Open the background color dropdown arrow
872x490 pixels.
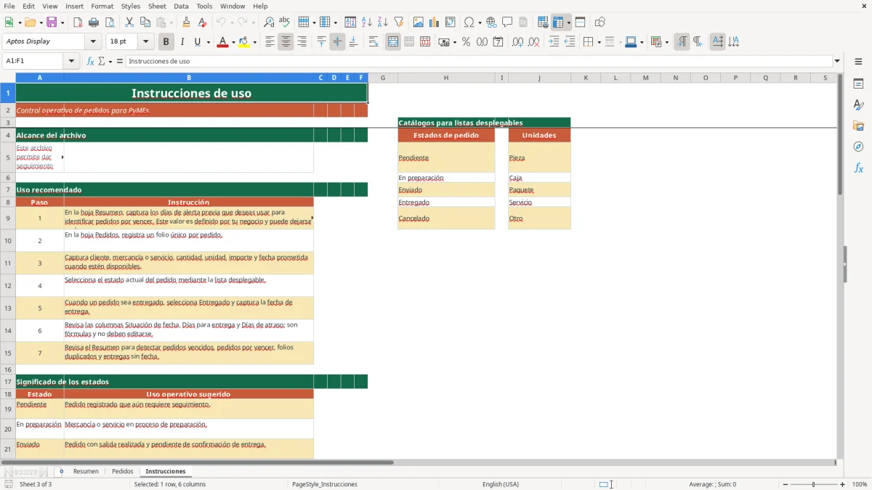254,42
